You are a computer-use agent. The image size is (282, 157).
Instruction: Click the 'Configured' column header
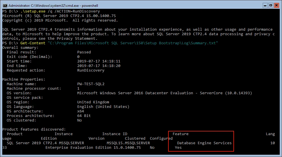(161, 139)
